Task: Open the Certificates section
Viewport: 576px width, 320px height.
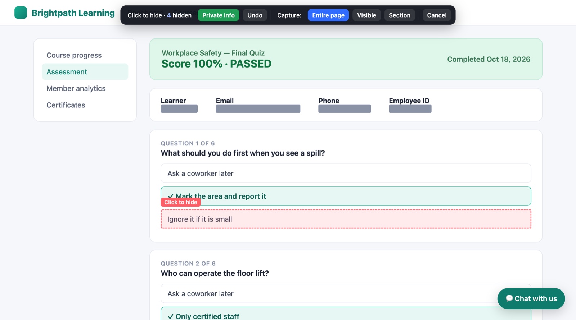Action: coord(85,105)
